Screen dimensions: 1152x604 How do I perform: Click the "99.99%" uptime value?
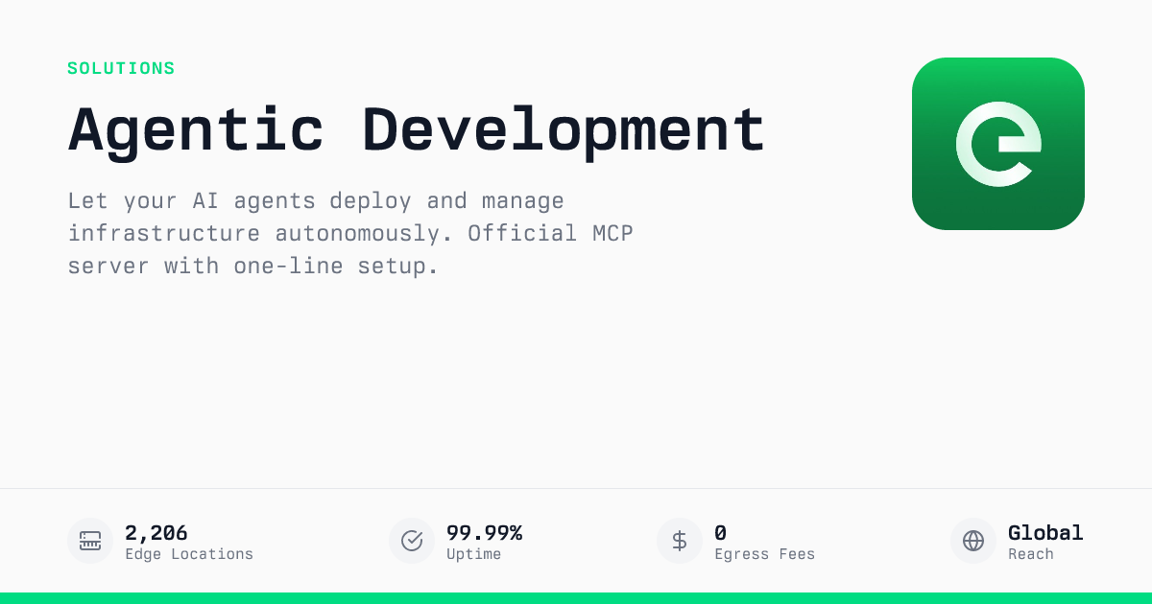(x=484, y=533)
